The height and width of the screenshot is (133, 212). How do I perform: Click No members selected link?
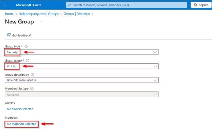coord(22,124)
